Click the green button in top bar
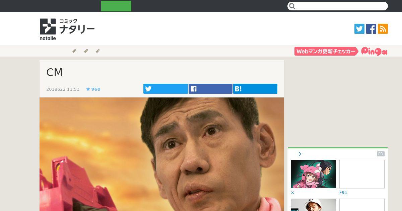The height and width of the screenshot is (211, 402). [x=116, y=6]
